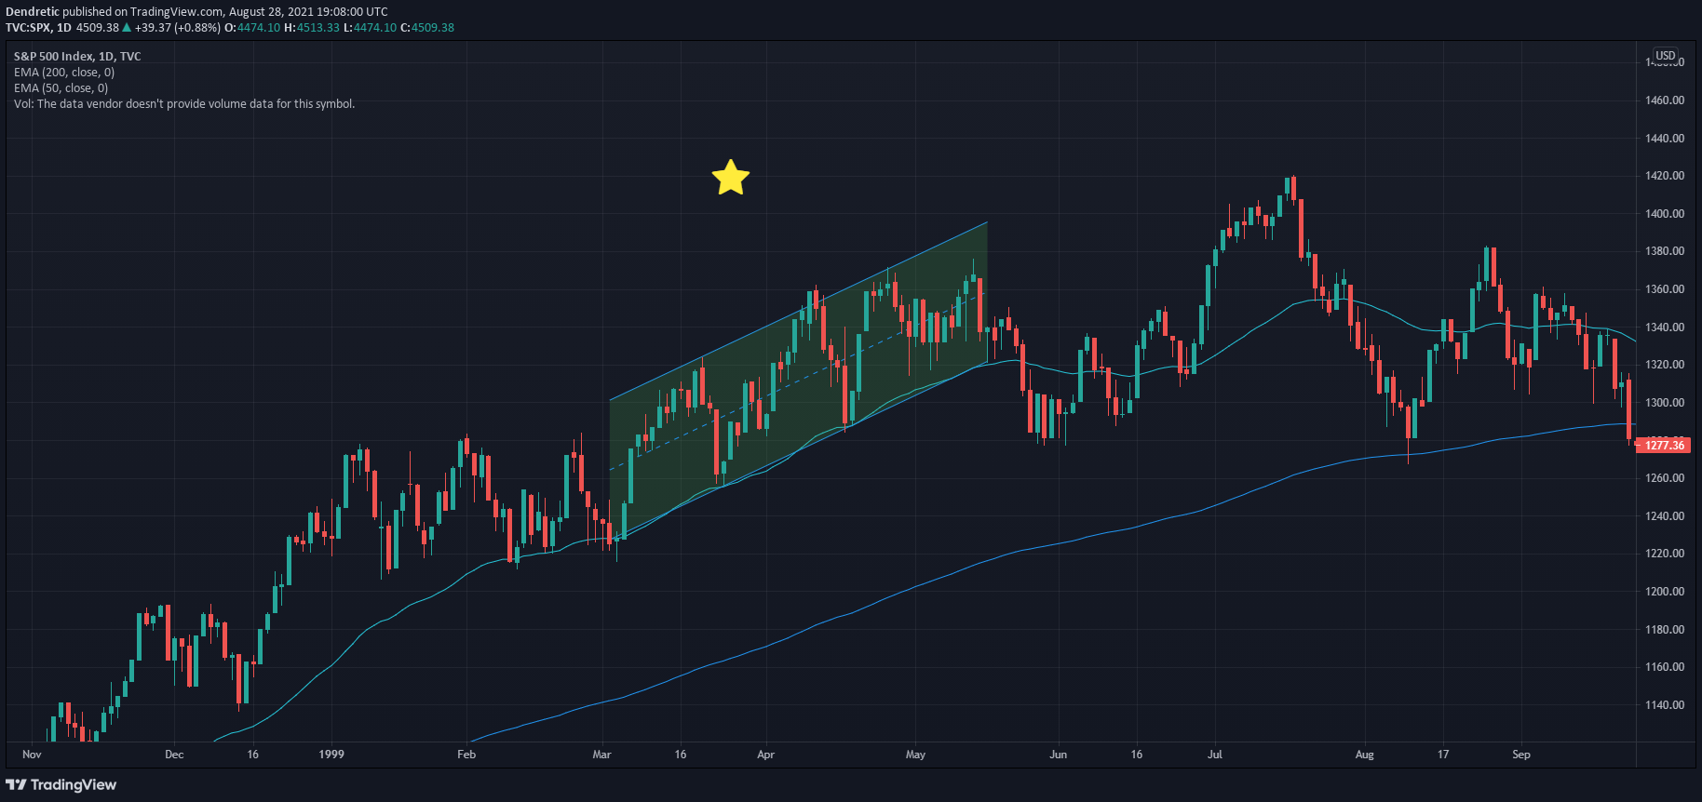The width and height of the screenshot is (1702, 802).
Task: Select the EMA (50, close, 0) indicator legend
Action: 61,88
